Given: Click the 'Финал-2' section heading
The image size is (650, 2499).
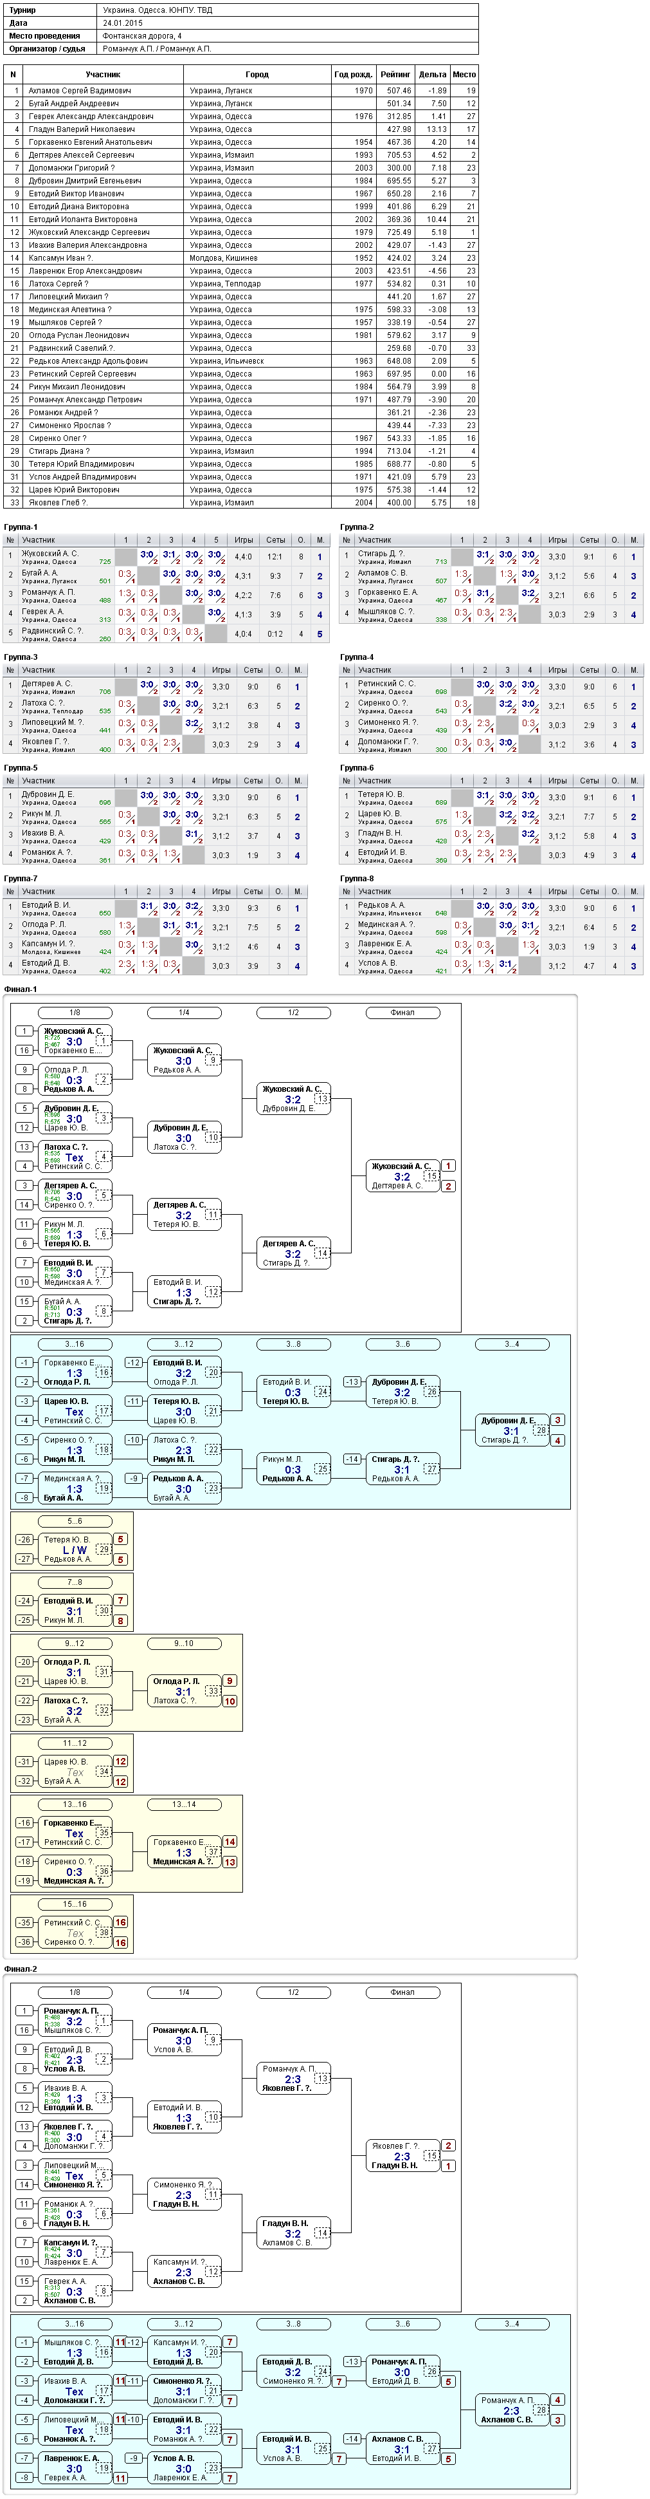Looking at the screenshot, I should 21,1969.
